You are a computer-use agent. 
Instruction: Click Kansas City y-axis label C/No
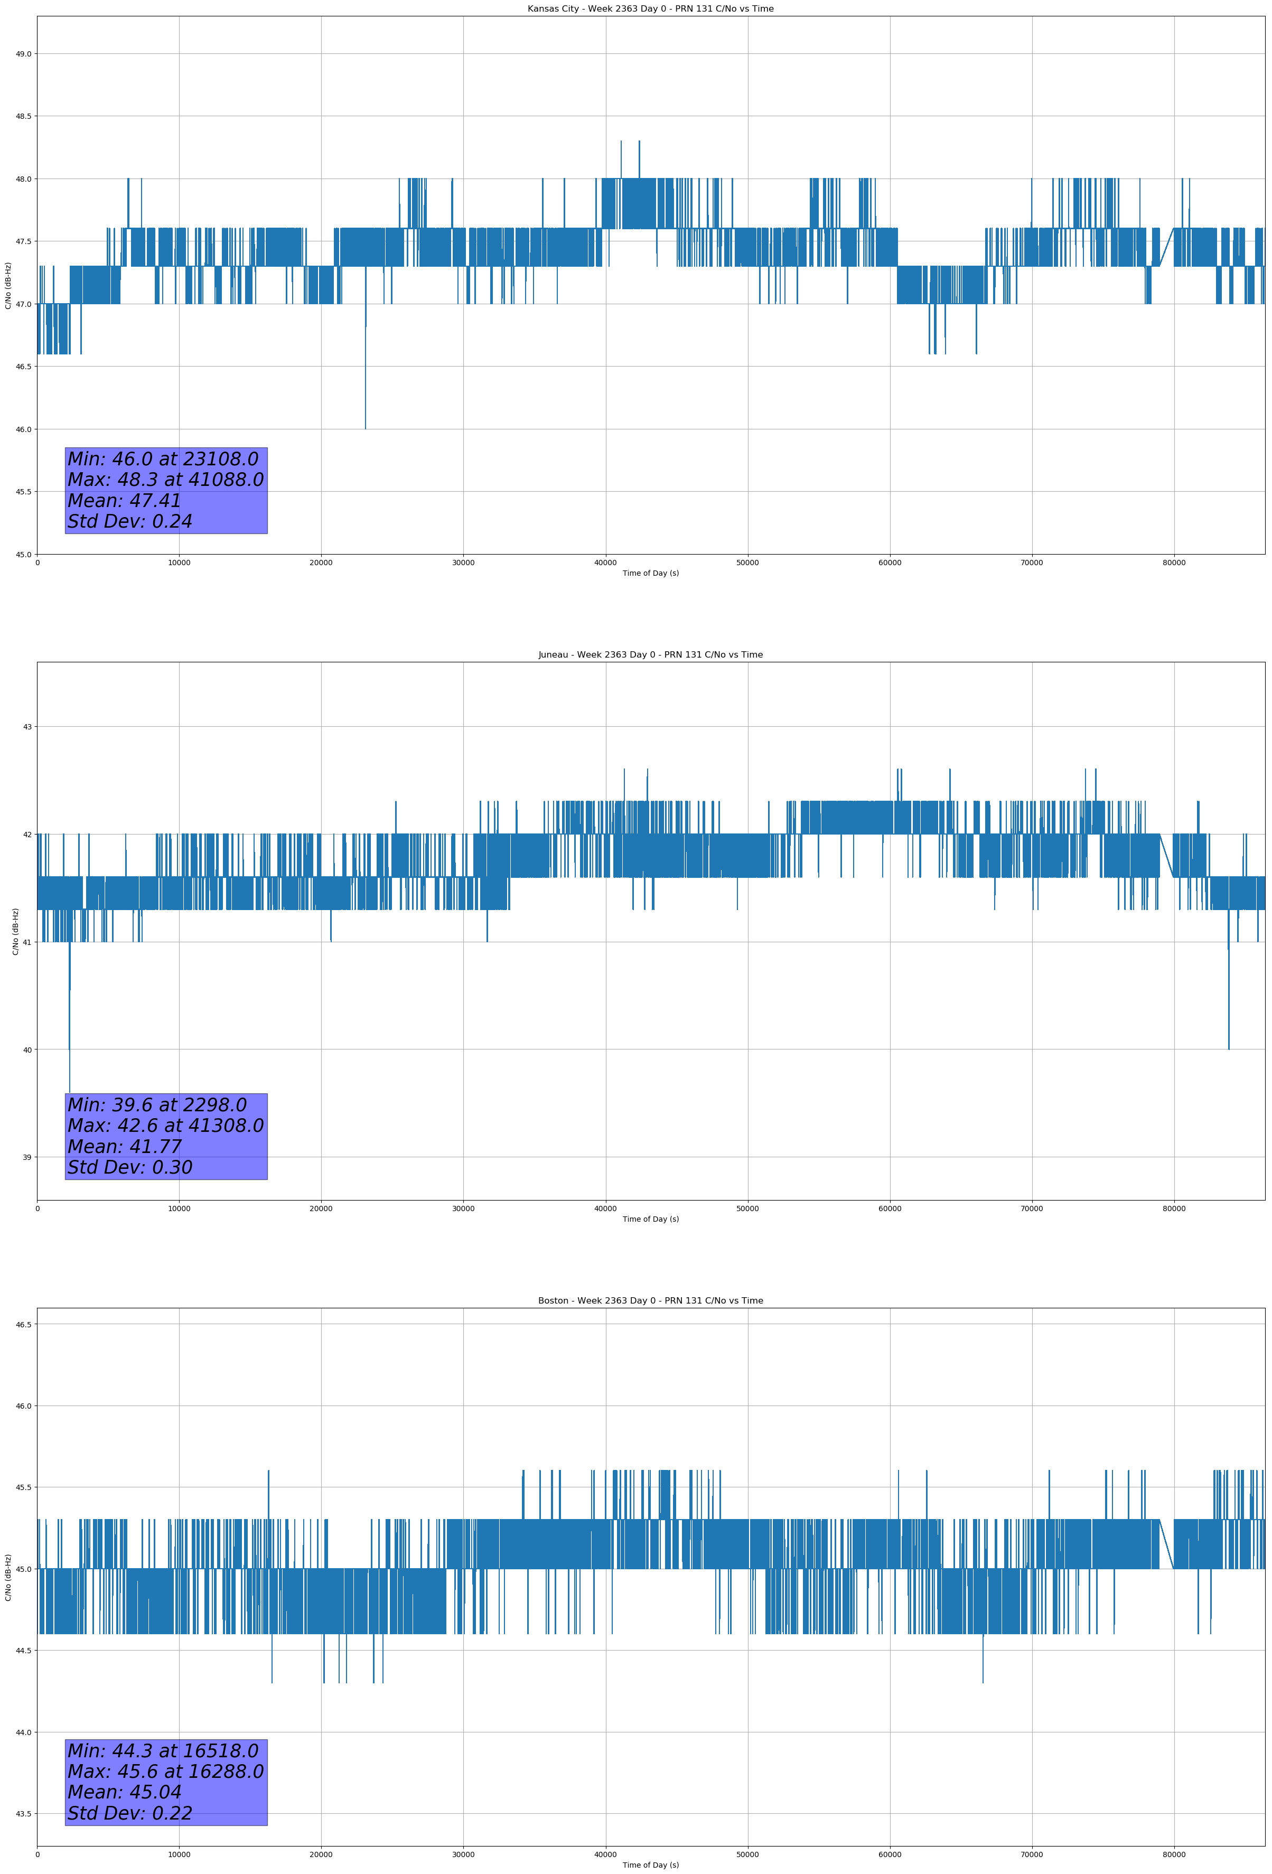(8, 285)
